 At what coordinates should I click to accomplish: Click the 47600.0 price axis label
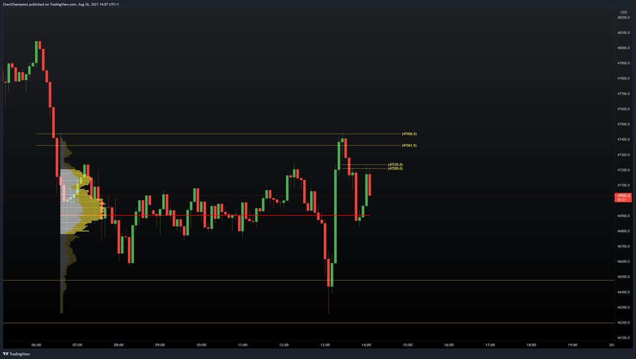[x=623, y=109]
